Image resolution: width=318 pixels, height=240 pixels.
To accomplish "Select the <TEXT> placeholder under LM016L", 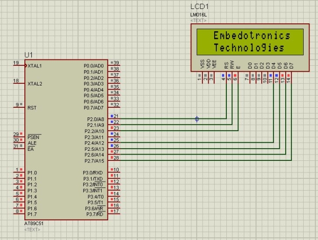I will tap(198, 21).
